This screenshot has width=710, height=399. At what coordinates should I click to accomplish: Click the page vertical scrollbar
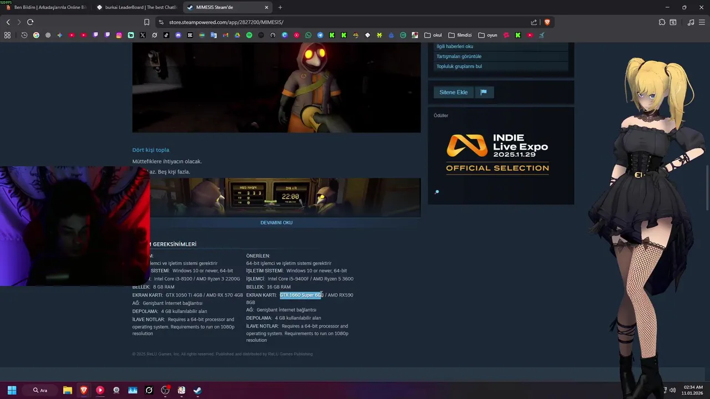point(707,188)
